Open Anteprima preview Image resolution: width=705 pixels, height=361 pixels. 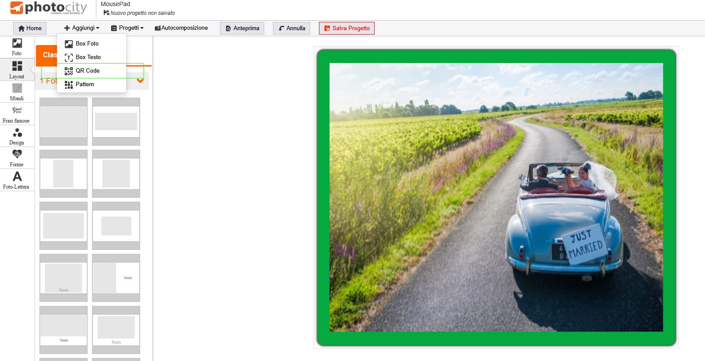(242, 28)
